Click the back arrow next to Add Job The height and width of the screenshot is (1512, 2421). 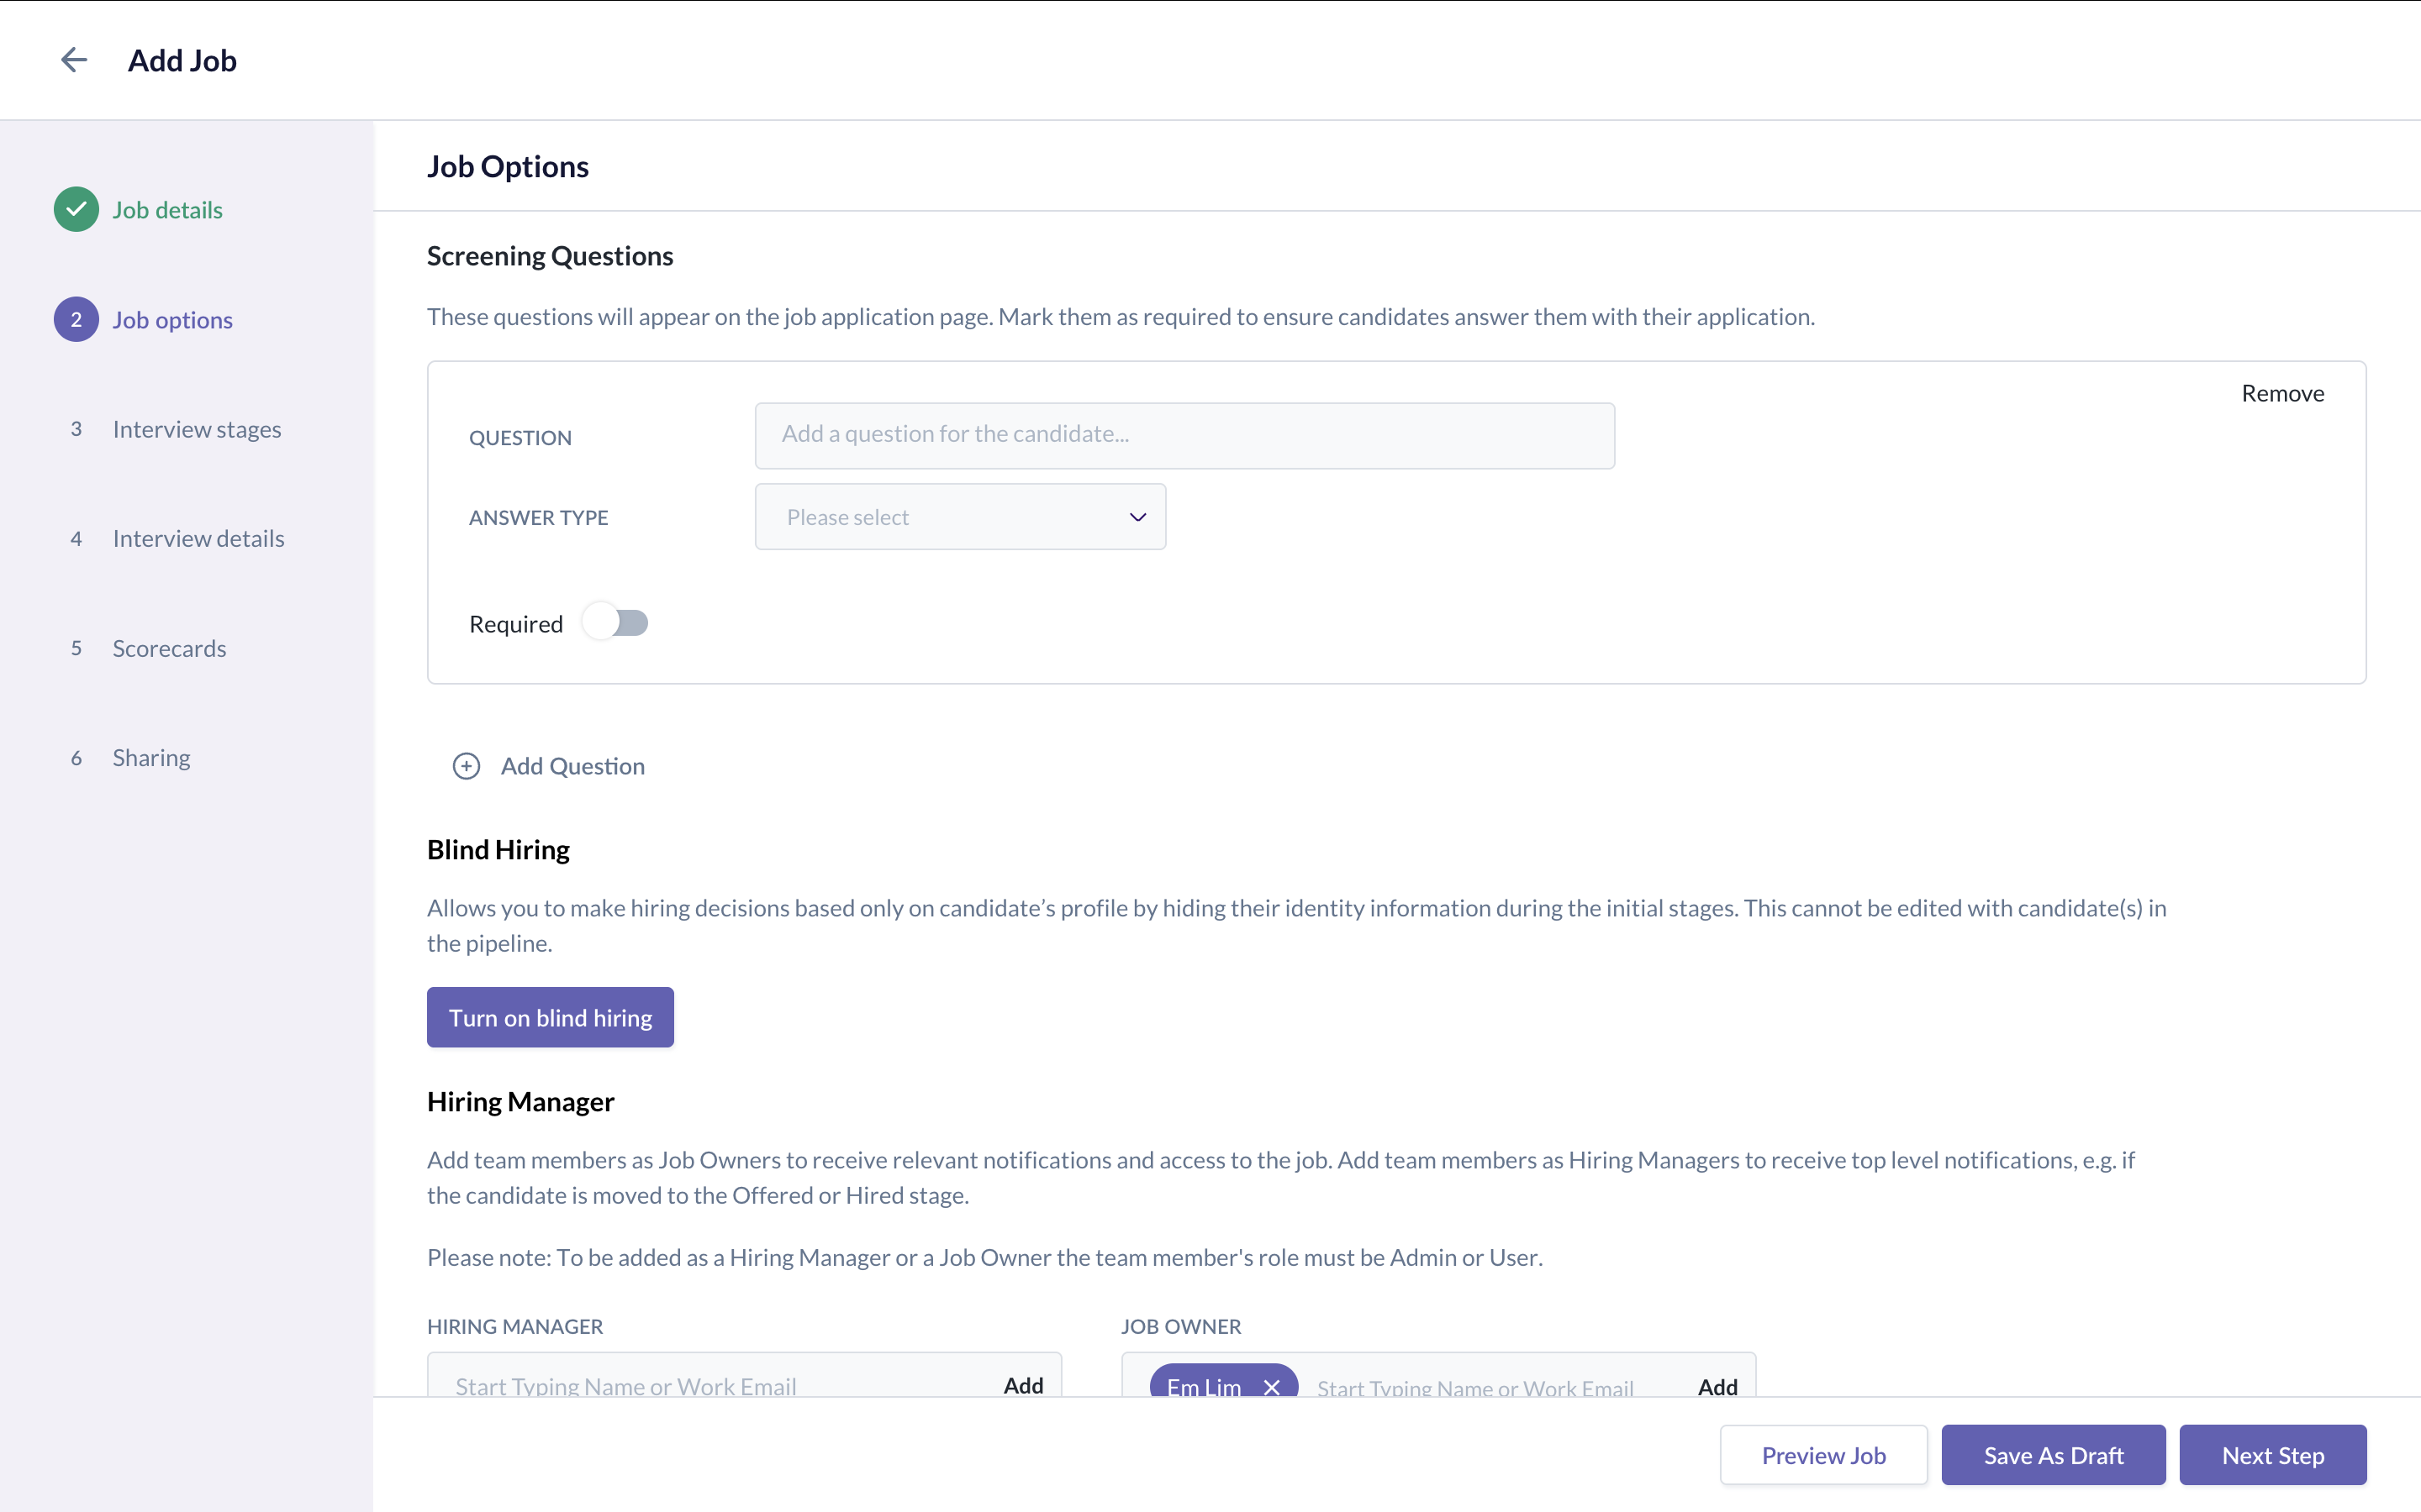pos(74,60)
